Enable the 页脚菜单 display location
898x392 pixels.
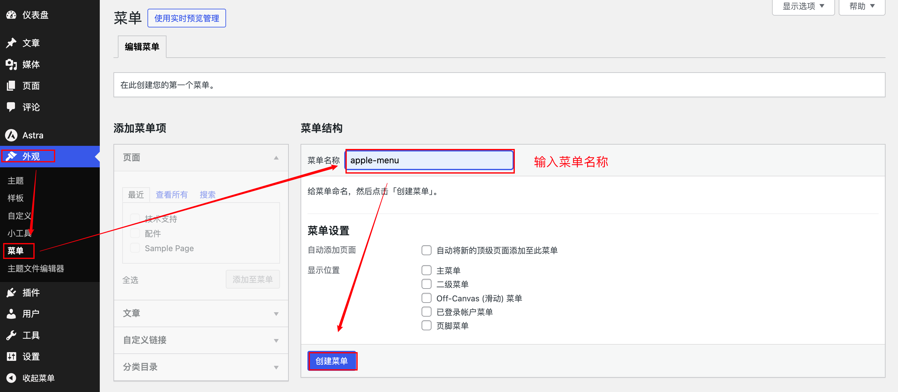[x=426, y=325]
